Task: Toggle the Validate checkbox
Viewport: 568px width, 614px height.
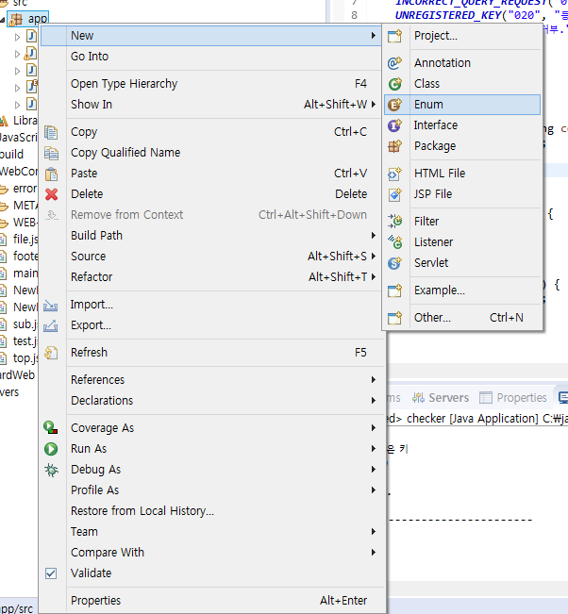Action: [51, 573]
